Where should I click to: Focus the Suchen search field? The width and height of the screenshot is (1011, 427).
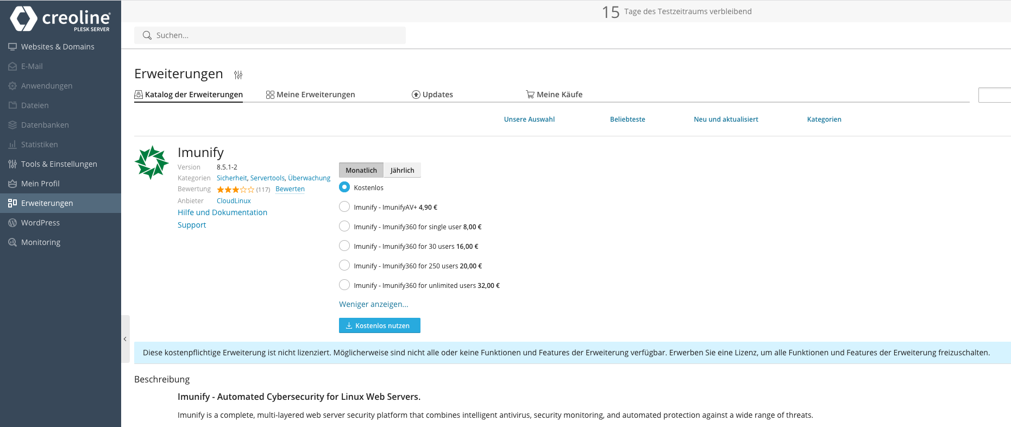click(x=270, y=35)
